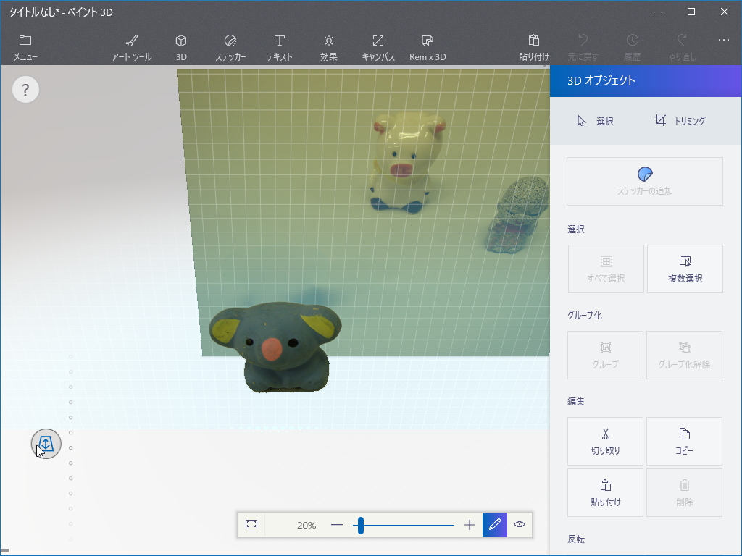Select the 3D shapes tool
742x556 pixels.
[x=180, y=45]
